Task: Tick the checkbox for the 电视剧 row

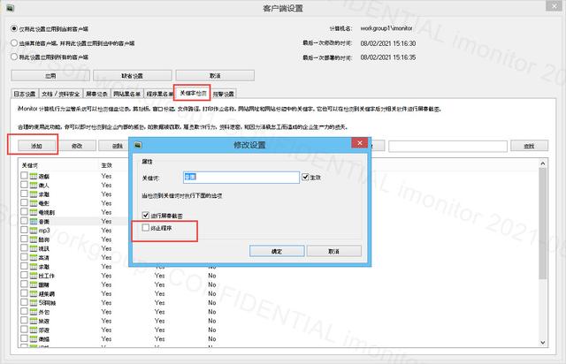Action: tap(24, 212)
